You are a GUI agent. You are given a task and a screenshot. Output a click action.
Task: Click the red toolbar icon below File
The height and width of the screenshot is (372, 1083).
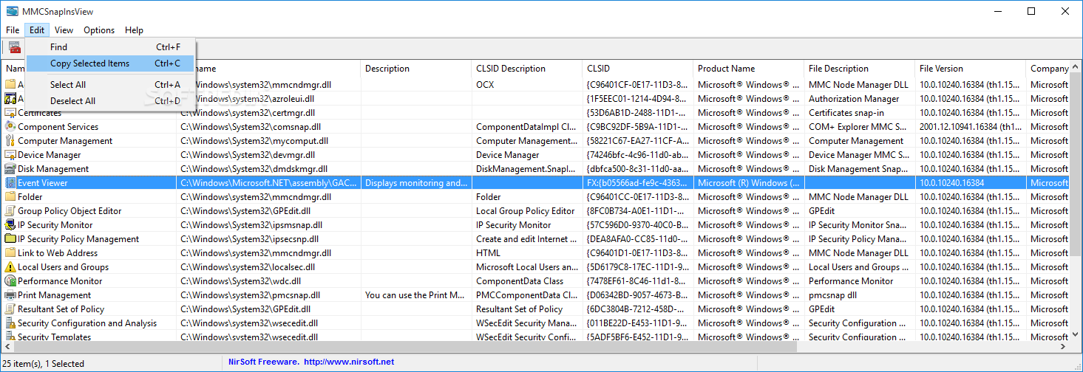[15, 48]
